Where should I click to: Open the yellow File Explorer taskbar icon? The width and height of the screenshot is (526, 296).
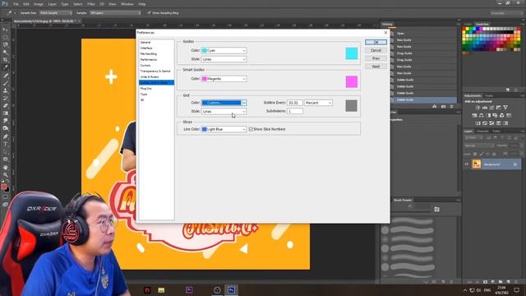161,289
